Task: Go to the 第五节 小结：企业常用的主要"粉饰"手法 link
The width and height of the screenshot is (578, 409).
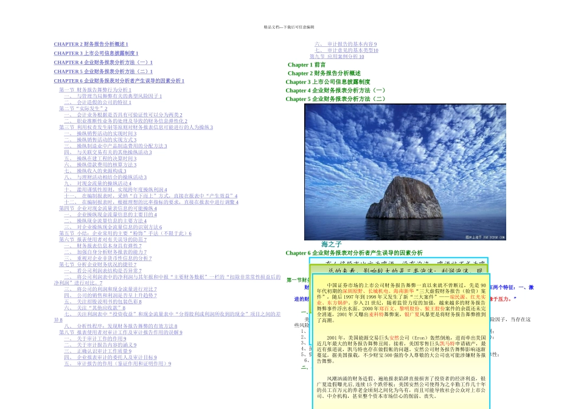Action: [125, 234]
